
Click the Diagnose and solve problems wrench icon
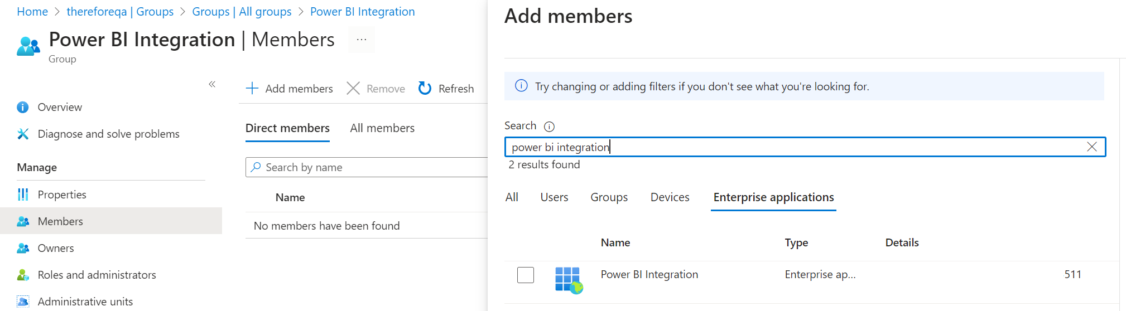pyautogui.click(x=23, y=134)
